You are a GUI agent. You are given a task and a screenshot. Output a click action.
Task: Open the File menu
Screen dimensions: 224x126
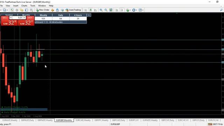point(1,6)
